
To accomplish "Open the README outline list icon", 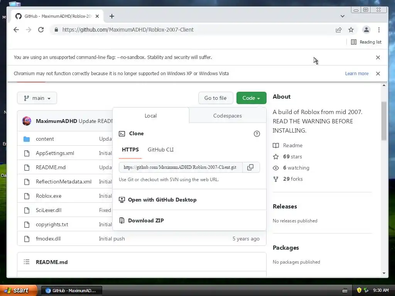I will 27,262.
